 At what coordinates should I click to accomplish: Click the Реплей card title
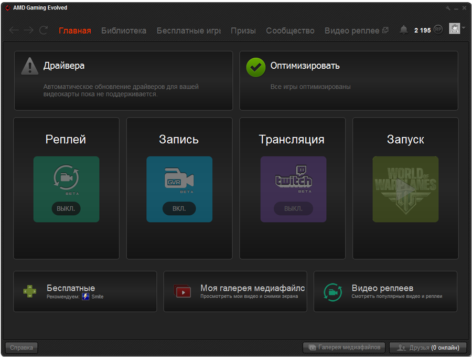coord(66,140)
